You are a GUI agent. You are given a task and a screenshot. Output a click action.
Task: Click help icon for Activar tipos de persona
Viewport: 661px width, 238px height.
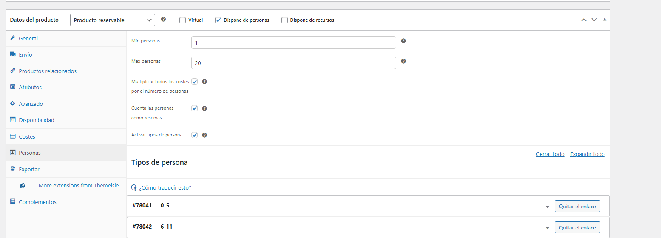pos(204,135)
